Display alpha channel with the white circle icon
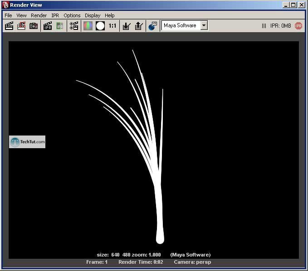Screen dimensions: 308x271 click(x=100, y=26)
